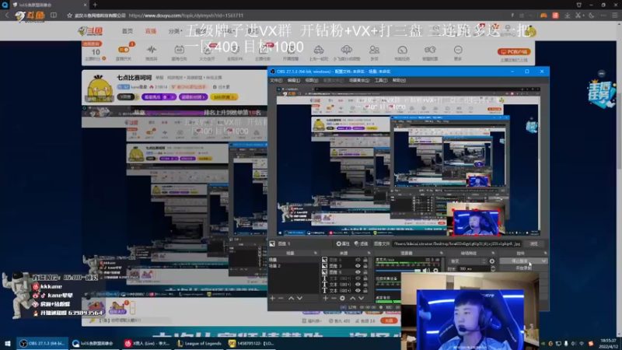Image resolution: width=622 pixels, height=350 pixels.
Task: Open the 帮助 menu in OBS
Action: [399, 80]
